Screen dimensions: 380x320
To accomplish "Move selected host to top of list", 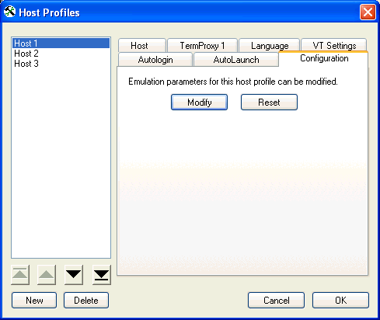I will 20,275.
